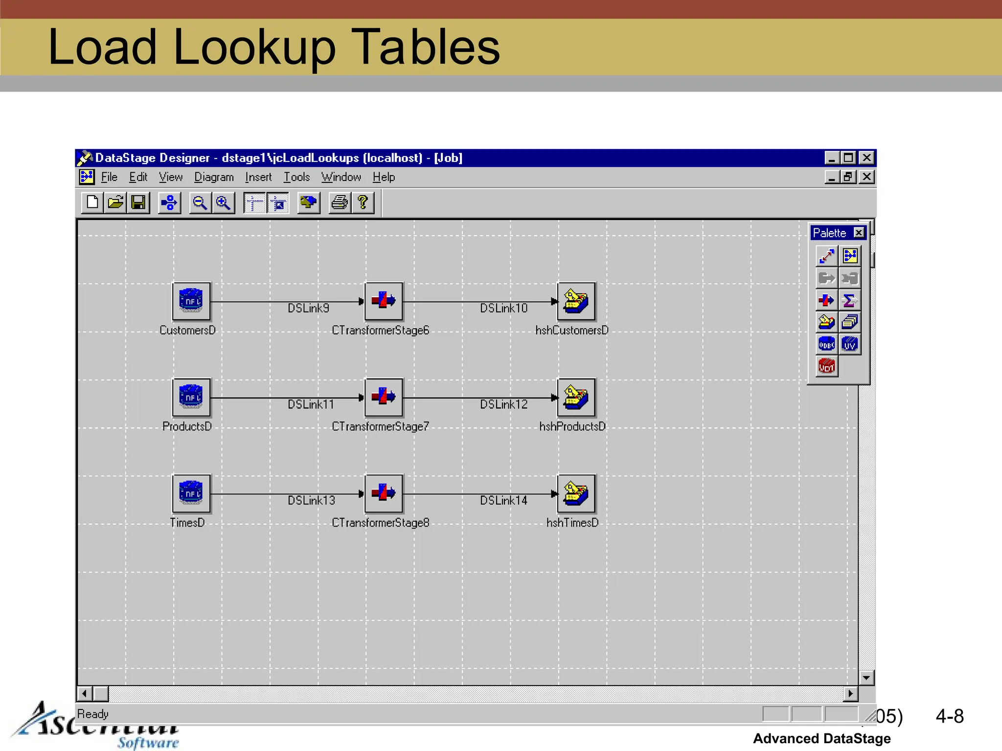Select the hshTimesD hashed file stage
Viewport: 1002px width, 751px height.
(576, 493)
